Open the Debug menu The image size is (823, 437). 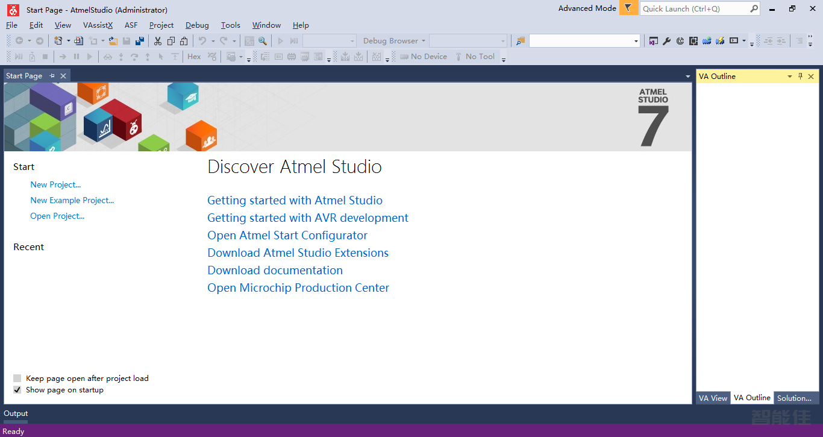(x=197, y=25)
